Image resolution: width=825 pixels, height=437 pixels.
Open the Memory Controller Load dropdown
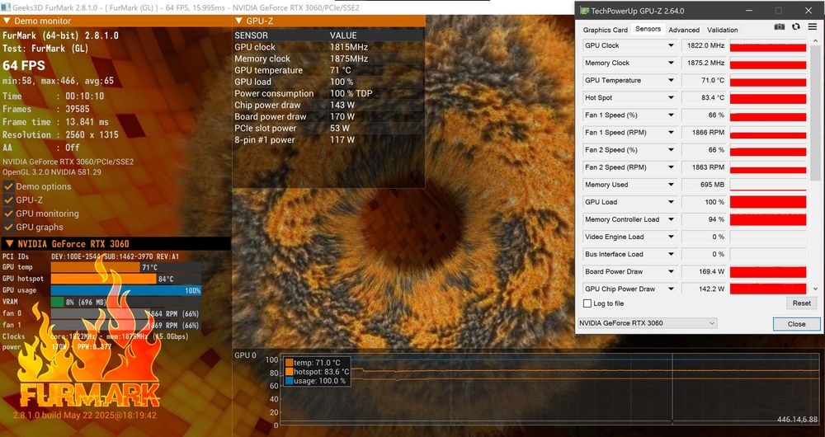click(x=671, y=219)
